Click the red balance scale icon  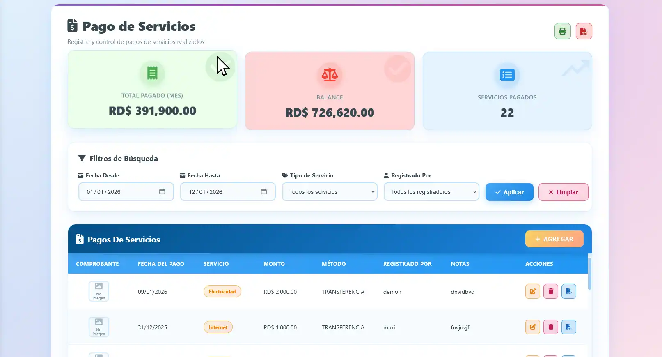click(x=330, y=75)
